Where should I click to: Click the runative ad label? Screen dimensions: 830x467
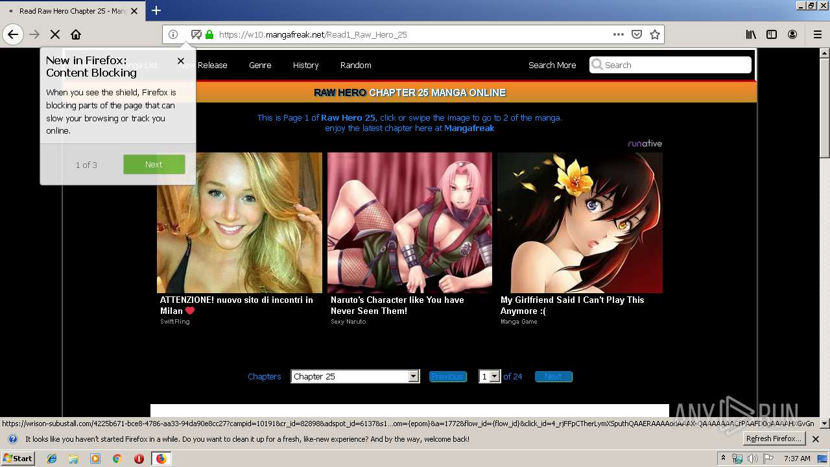645,143
